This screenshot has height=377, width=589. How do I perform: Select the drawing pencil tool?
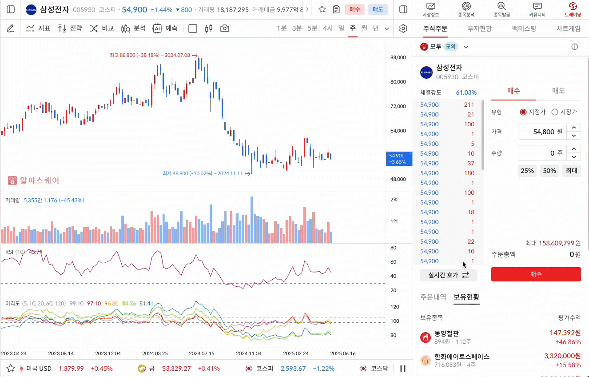(x=10, y=28)
